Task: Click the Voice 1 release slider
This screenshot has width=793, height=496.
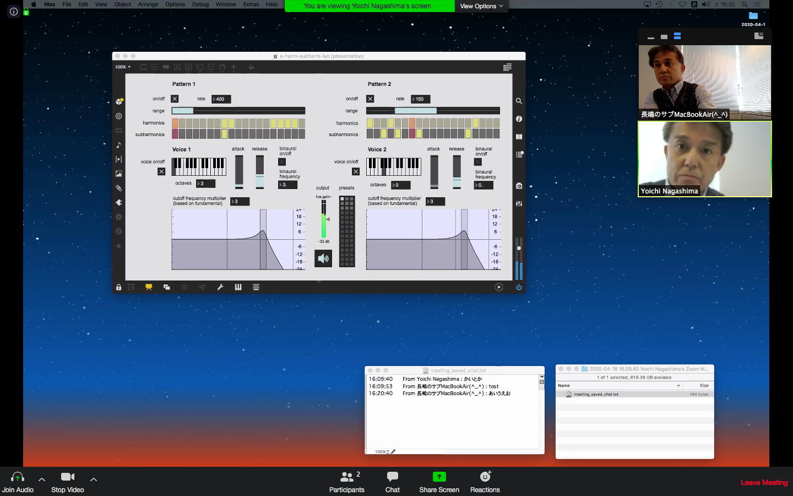Action: click(x=259, y=172)
